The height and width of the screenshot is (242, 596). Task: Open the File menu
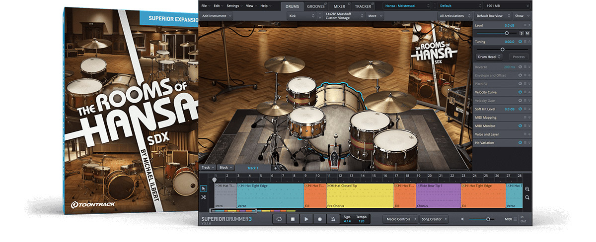[x=205, y=5]
